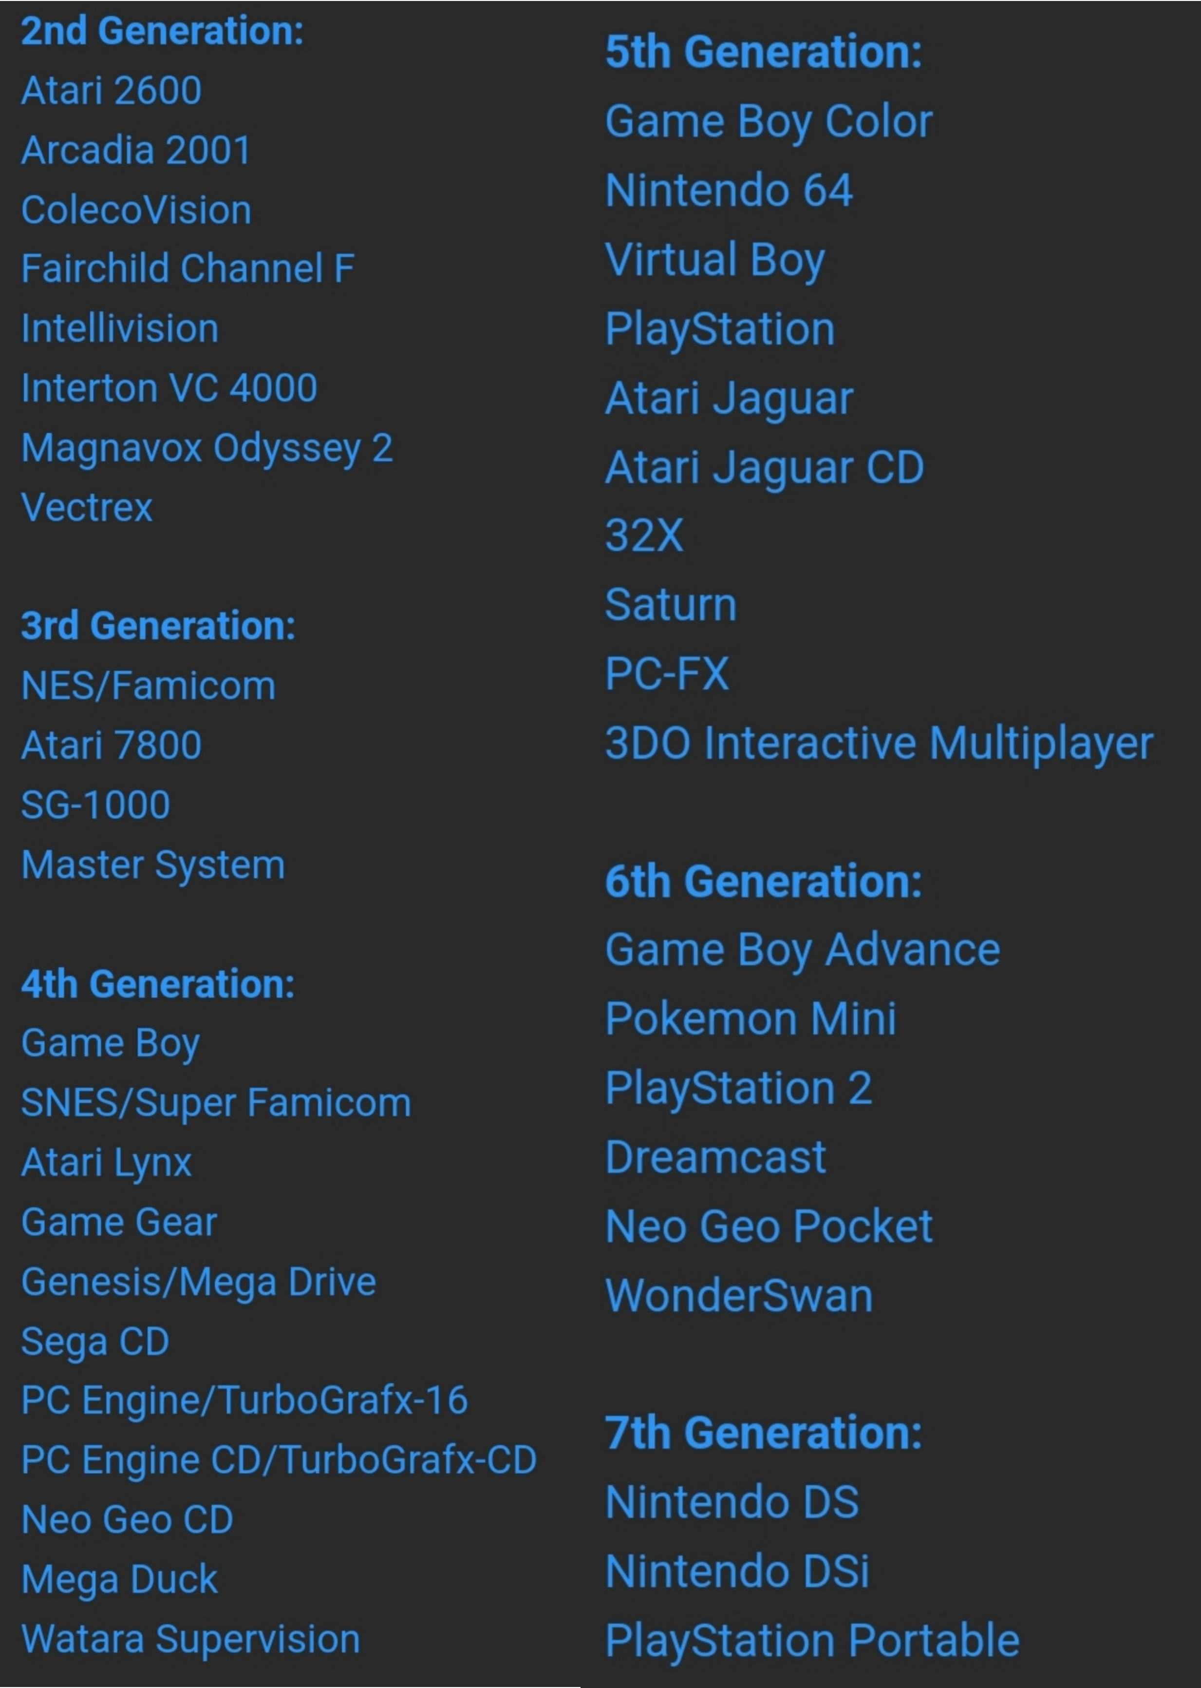Open the SNES/Super Famicom link
1201x1688 pixels.
(x=215, y=1103)
